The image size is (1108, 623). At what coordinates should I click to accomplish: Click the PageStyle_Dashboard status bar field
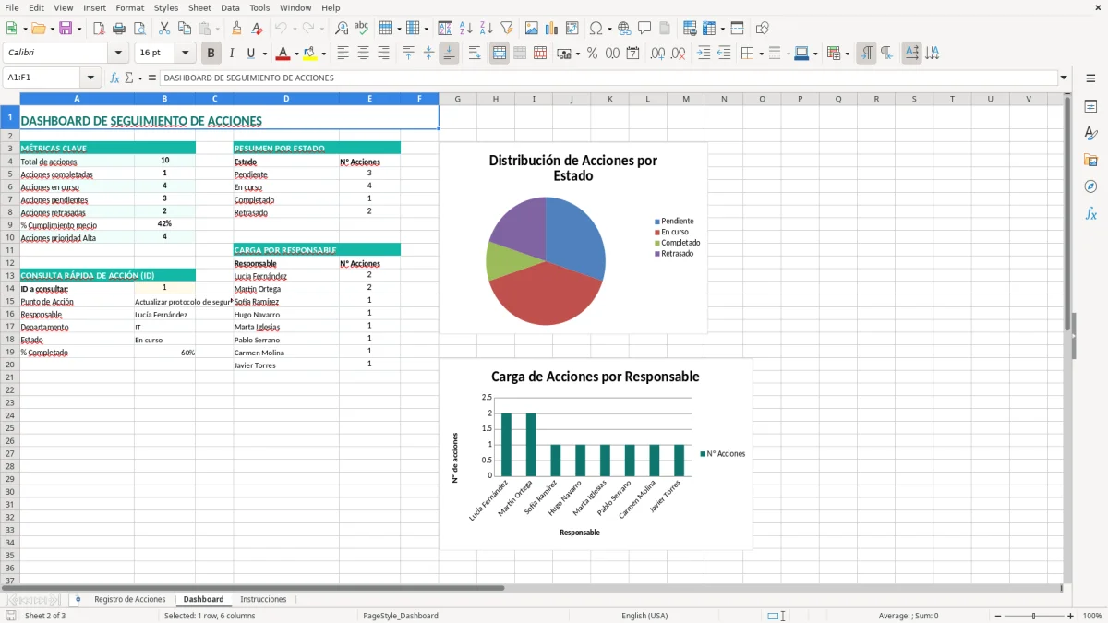[x=401, y=616]
